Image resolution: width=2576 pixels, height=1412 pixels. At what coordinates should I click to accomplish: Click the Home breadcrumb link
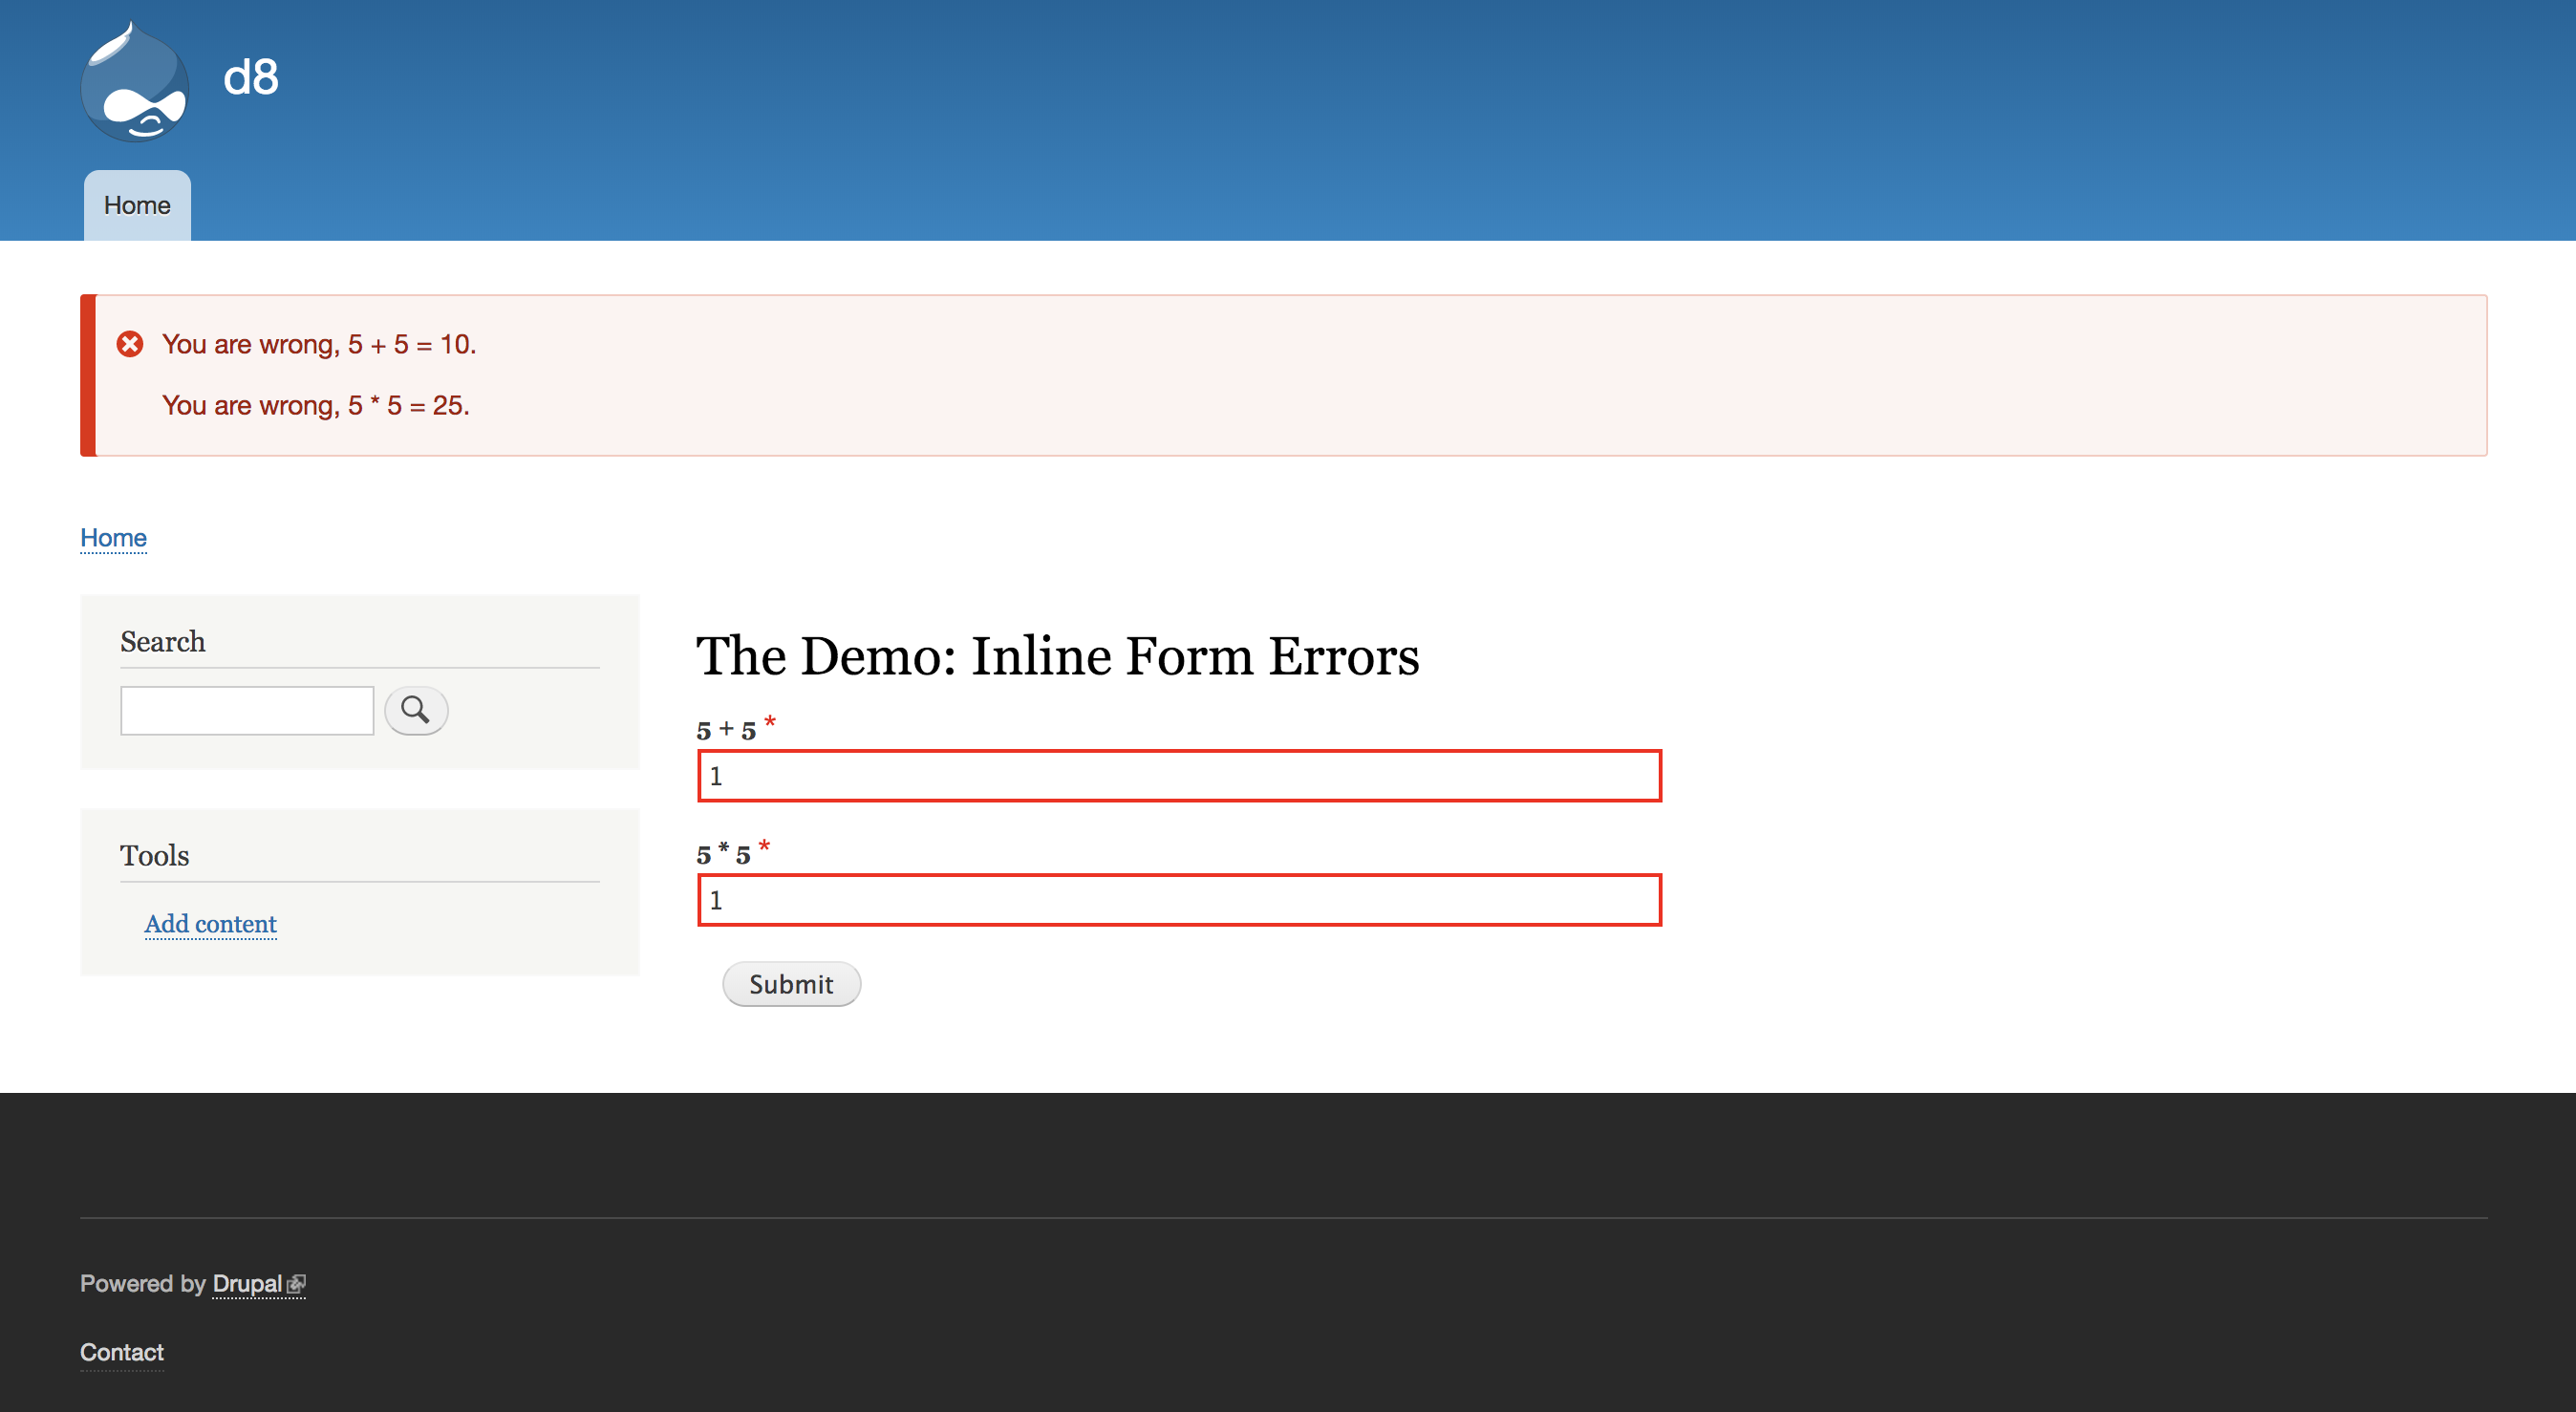113,536
